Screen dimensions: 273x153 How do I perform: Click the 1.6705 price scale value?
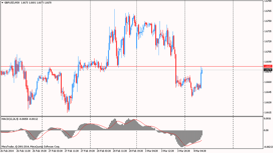[268, 52]
